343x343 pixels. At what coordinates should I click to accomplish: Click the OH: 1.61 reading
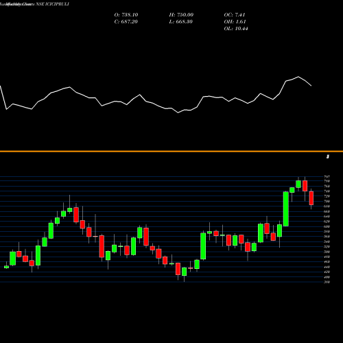(x=235, y=22)
